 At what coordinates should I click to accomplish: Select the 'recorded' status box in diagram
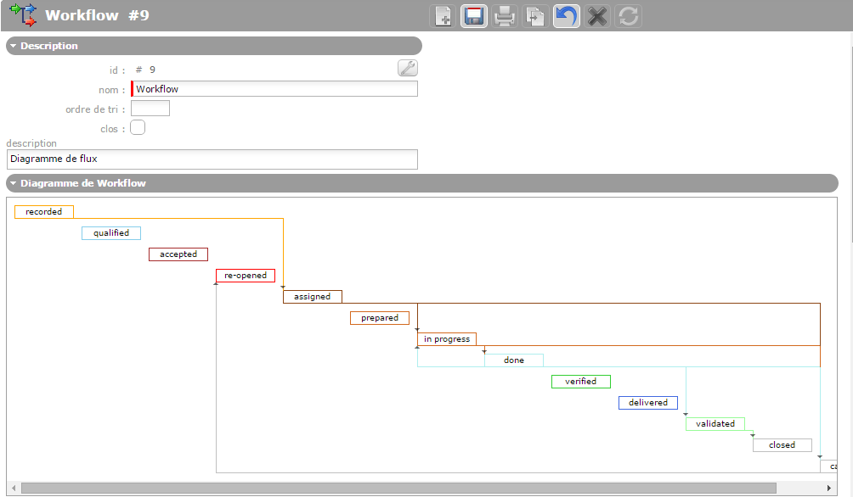[44, 212]
